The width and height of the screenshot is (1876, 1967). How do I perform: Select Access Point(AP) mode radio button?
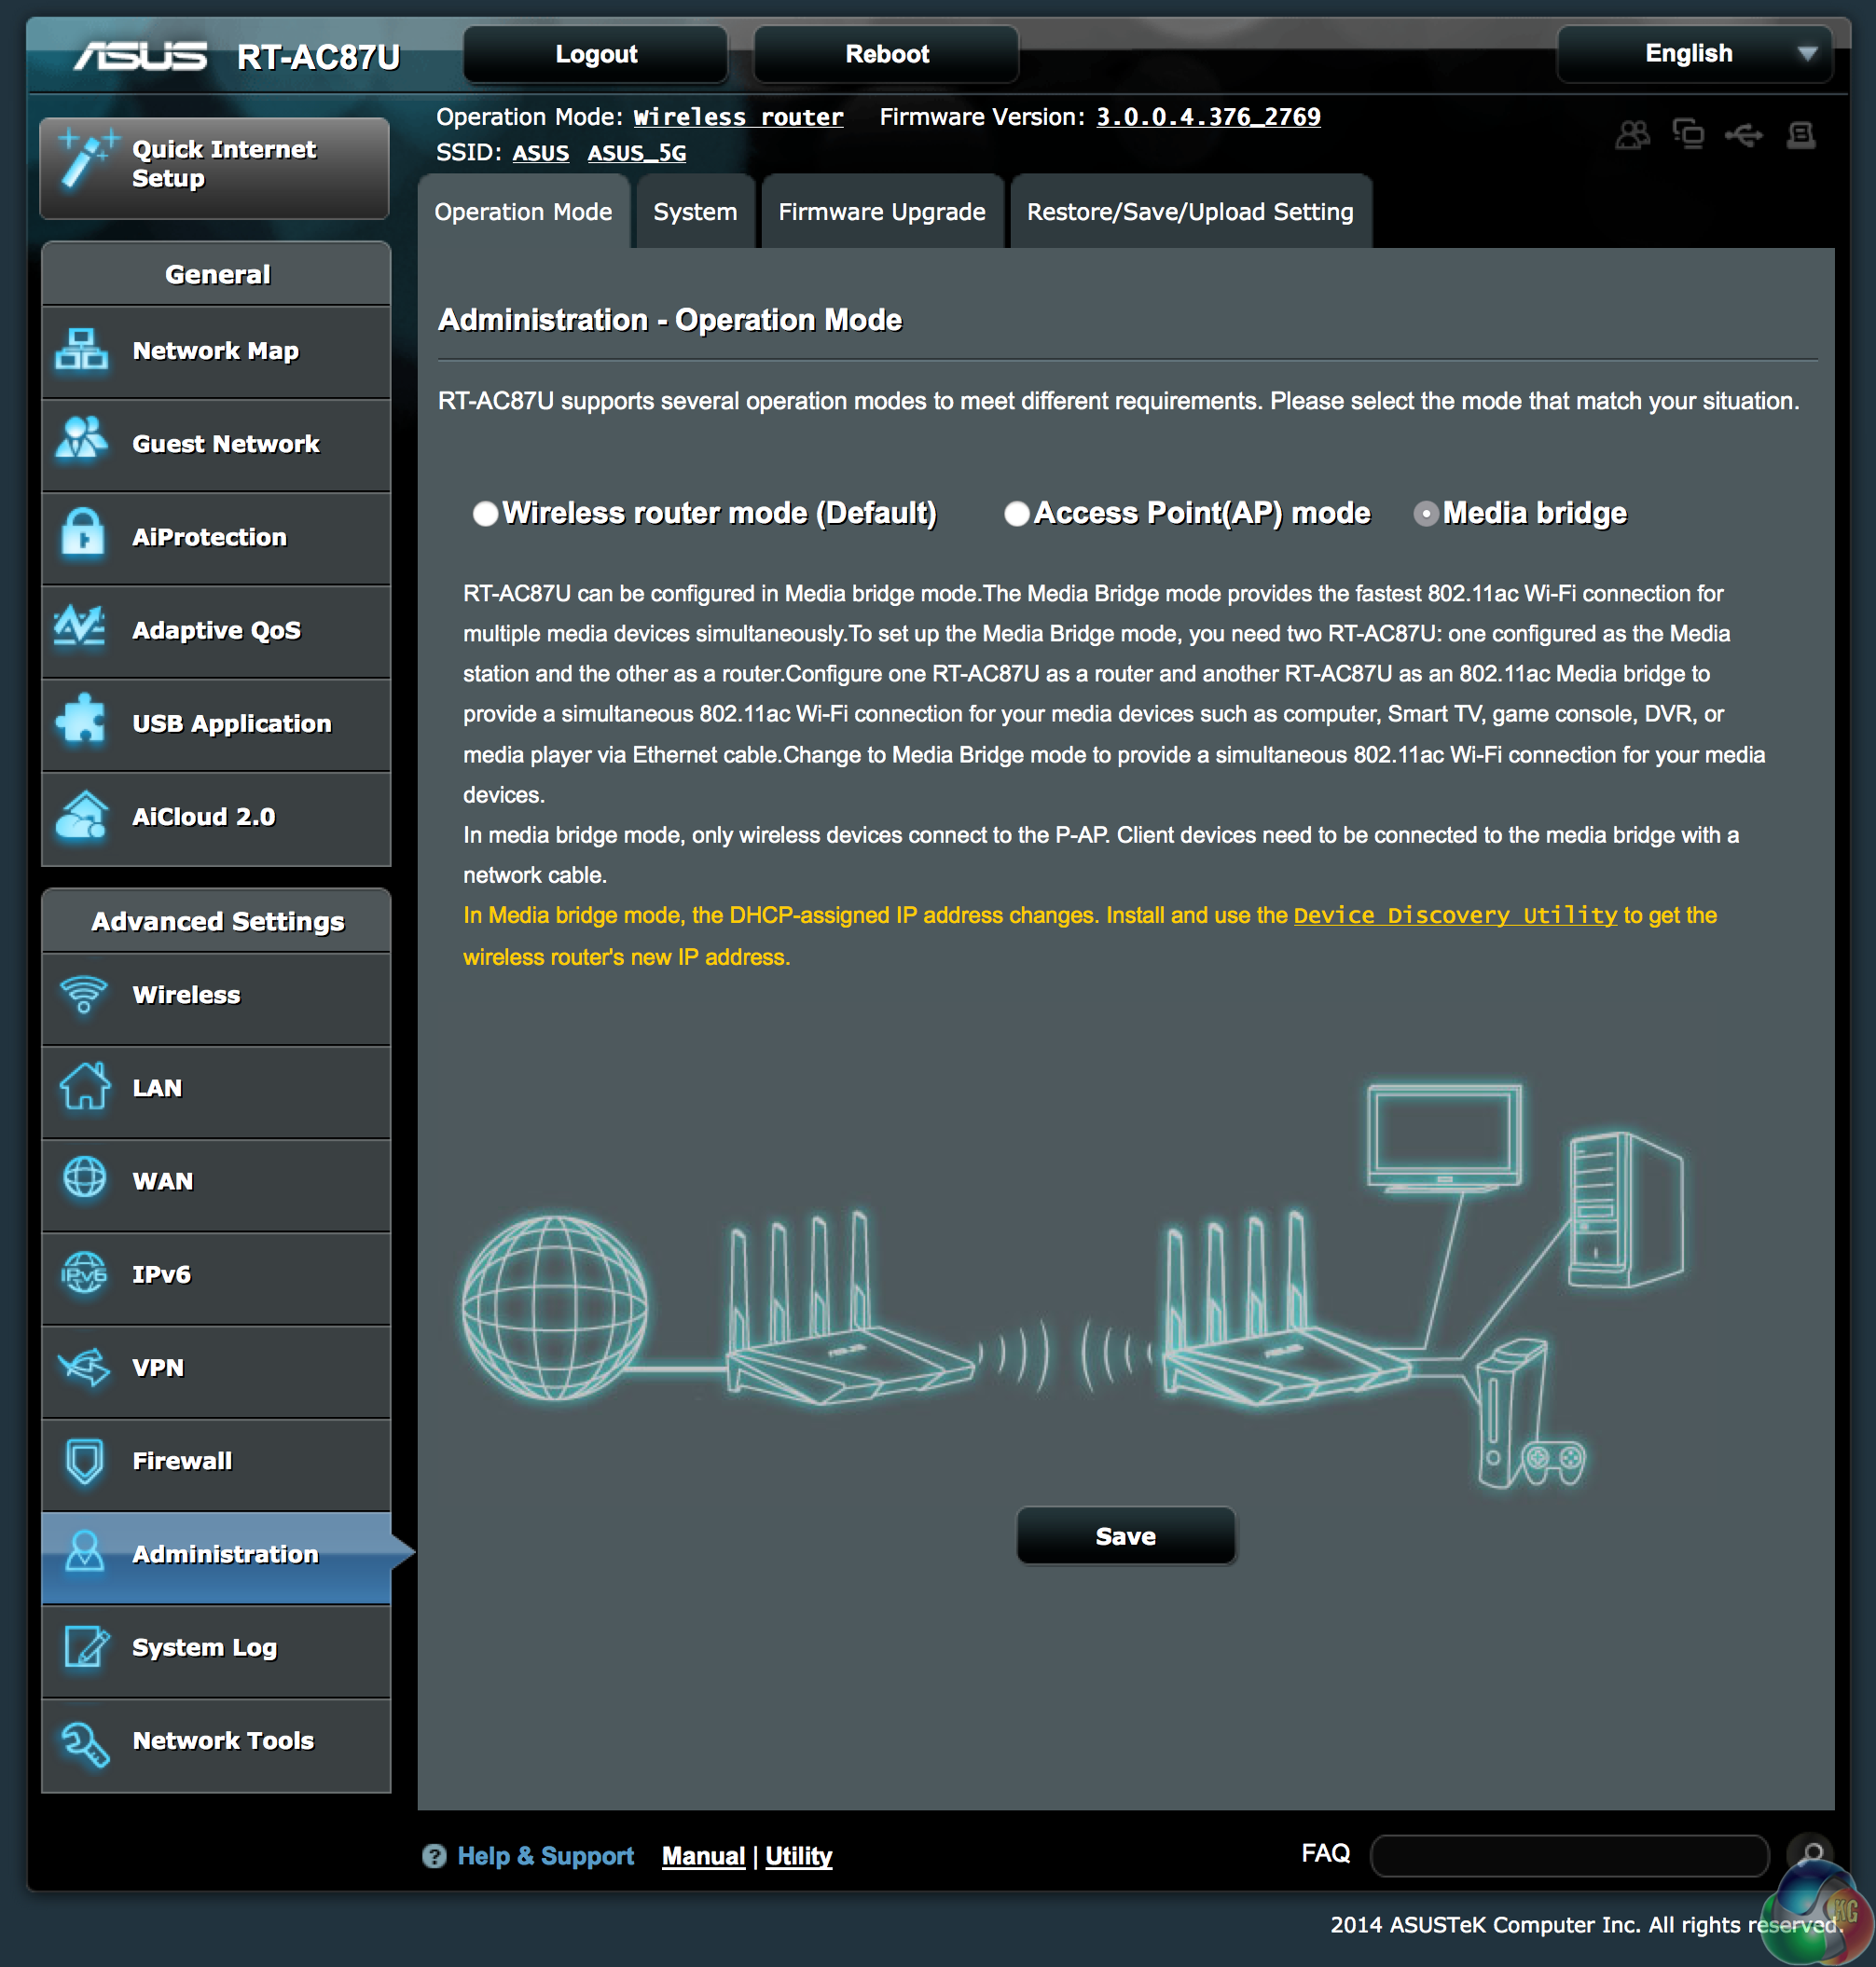(x=1016, y=513)
